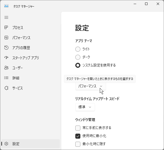The height and width of the screenshot is (150, 164).
Task: Uncheck 使用時に最小化 checkbox
Action: tap(78, 136)
